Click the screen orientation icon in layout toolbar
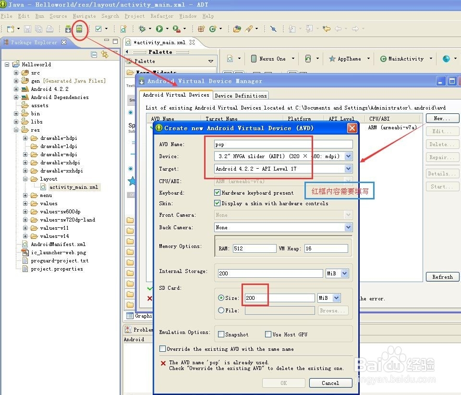461x395 pixels. 308,59
